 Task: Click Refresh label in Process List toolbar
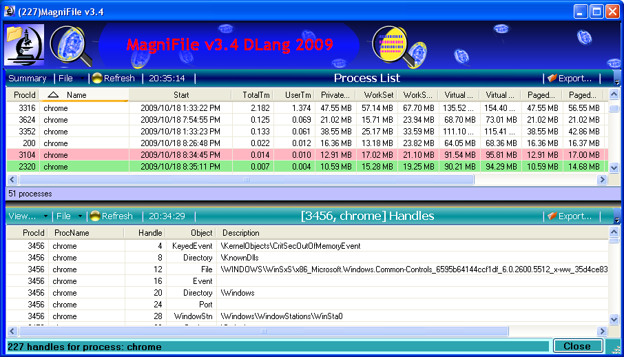click(x=119, y=79)
